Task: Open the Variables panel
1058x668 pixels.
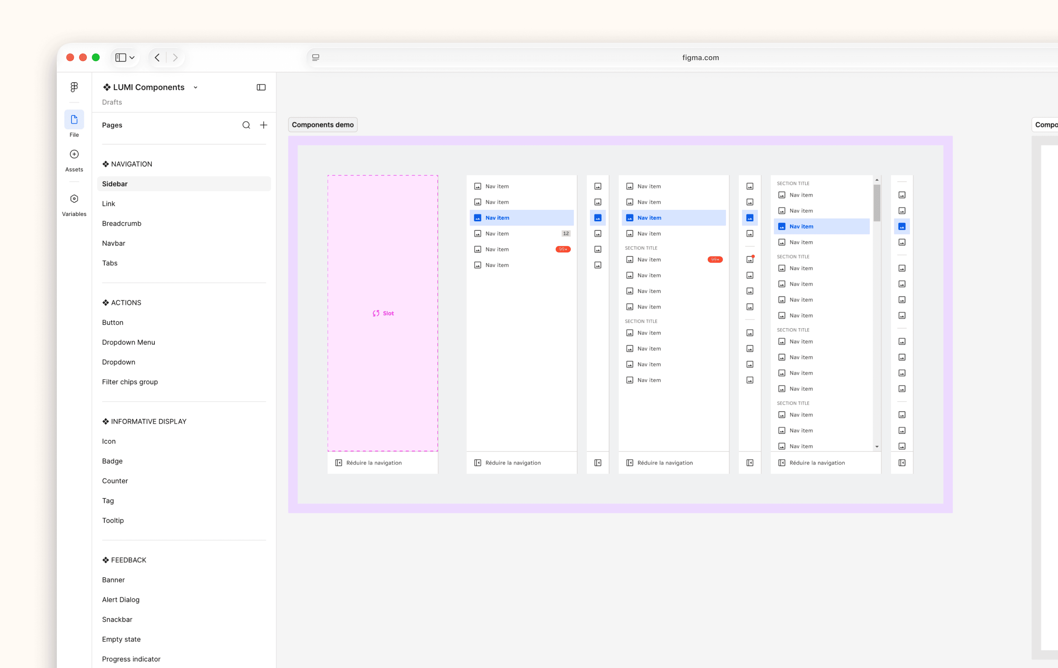Action: coord(74,199)
